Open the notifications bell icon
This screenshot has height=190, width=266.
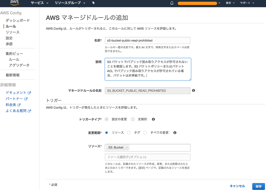click(172, 3)
